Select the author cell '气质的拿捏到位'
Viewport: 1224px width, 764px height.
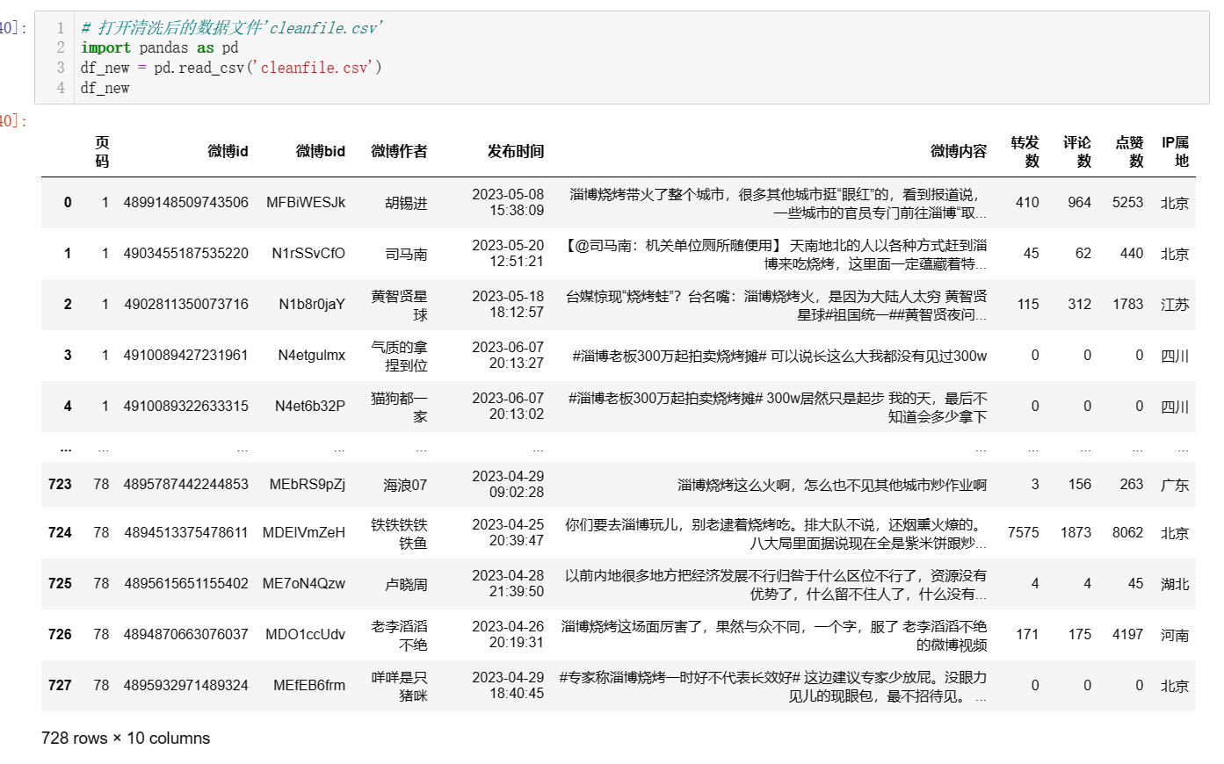tap(399, 356)
